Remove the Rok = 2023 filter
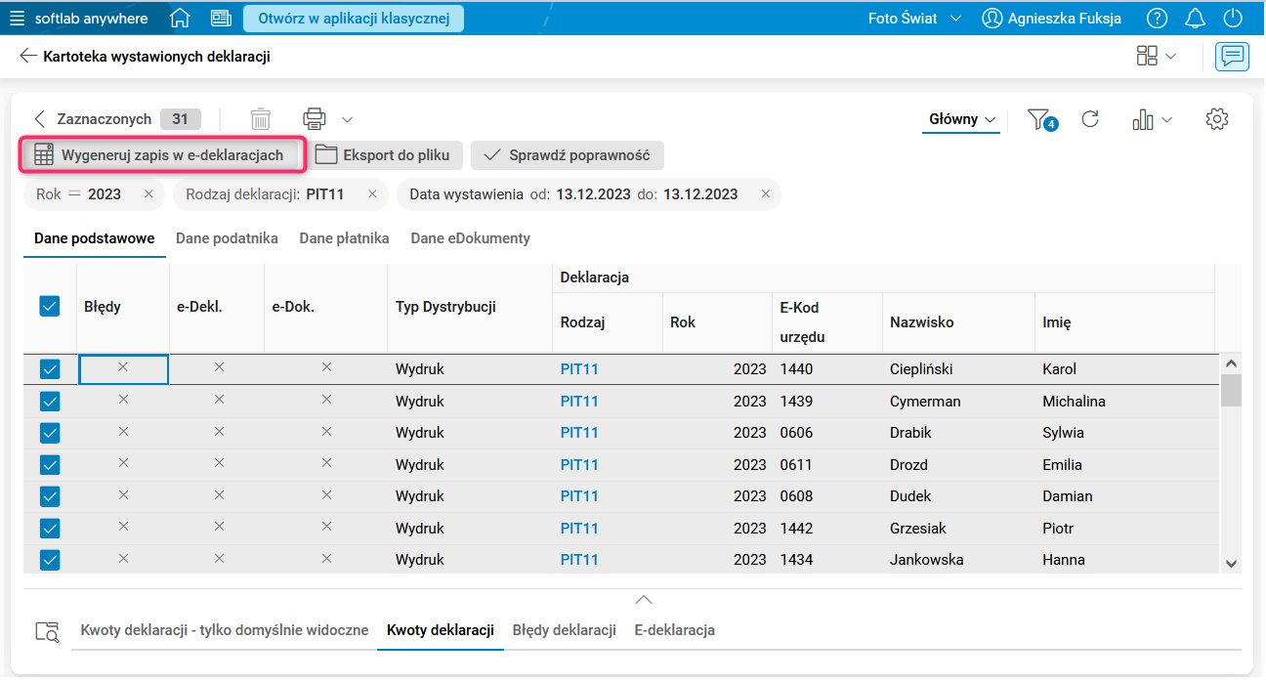 click(x=148, y=194)
